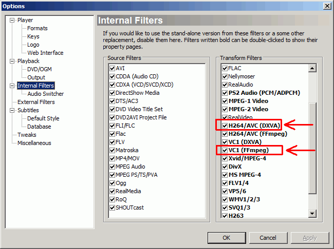Open the DVD/OGM settings page
Image resolution: width=334 pixels, height=249 pixels.
tap(40, 69)
